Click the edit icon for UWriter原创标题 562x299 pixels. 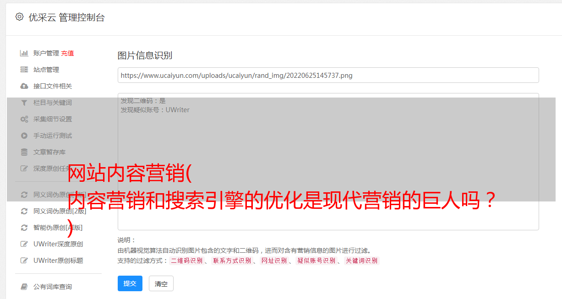pos(24,261)
